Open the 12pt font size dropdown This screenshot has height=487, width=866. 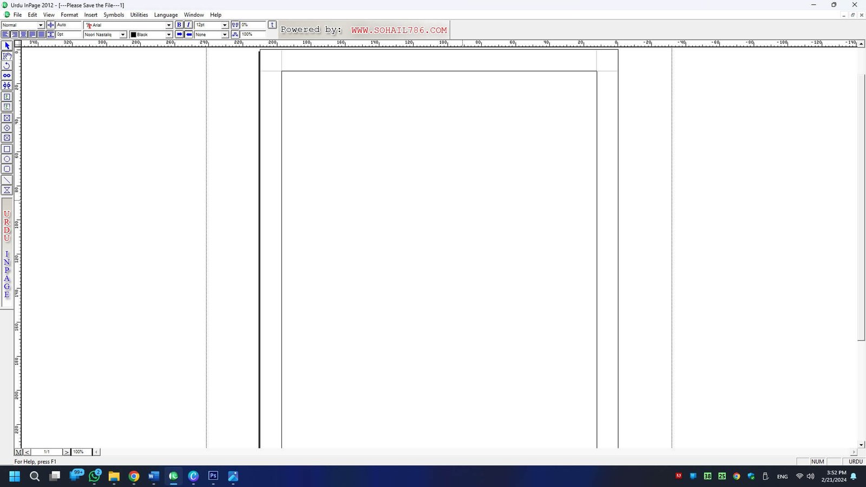tap(225, 25)
